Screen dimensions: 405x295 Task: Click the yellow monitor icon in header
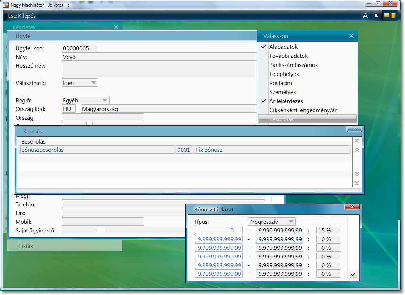click(387, 16)
